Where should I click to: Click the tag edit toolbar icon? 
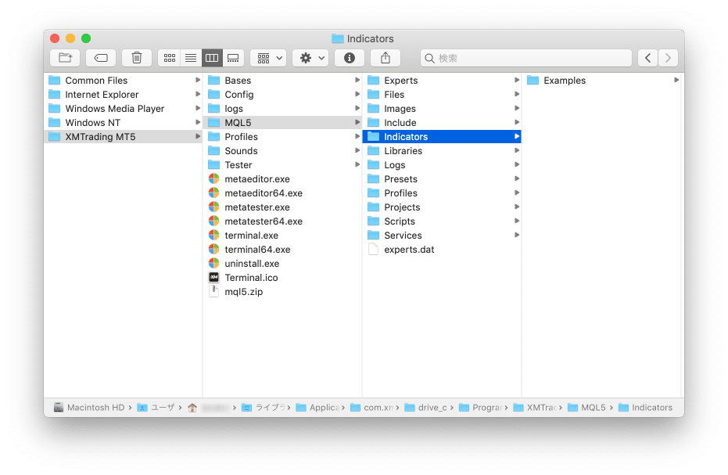[x=101, y=58]
